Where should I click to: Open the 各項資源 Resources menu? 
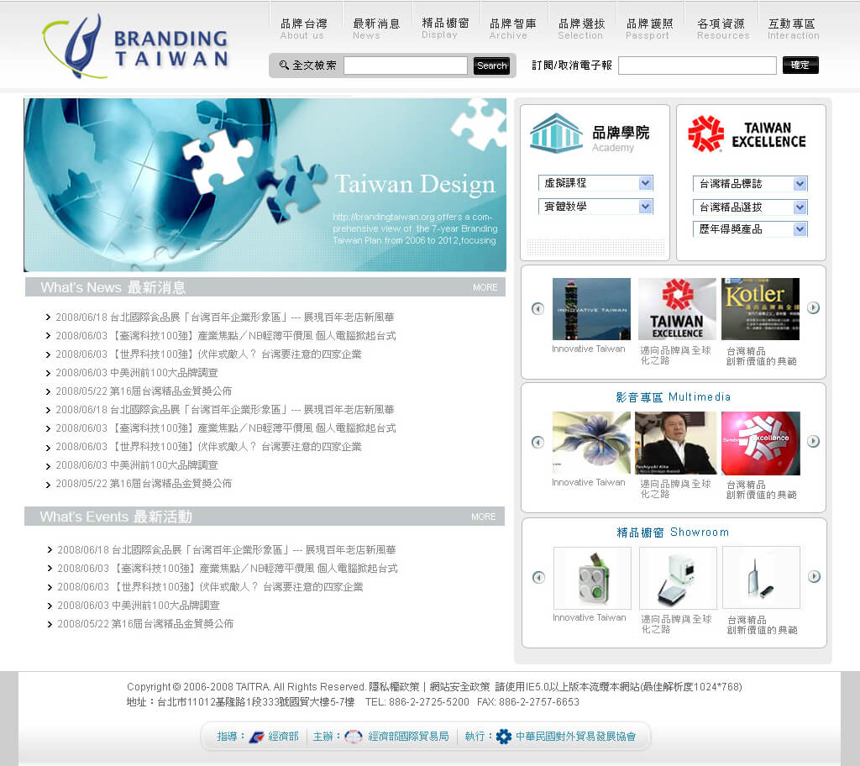pyautogui.click(x=722, y=29)
